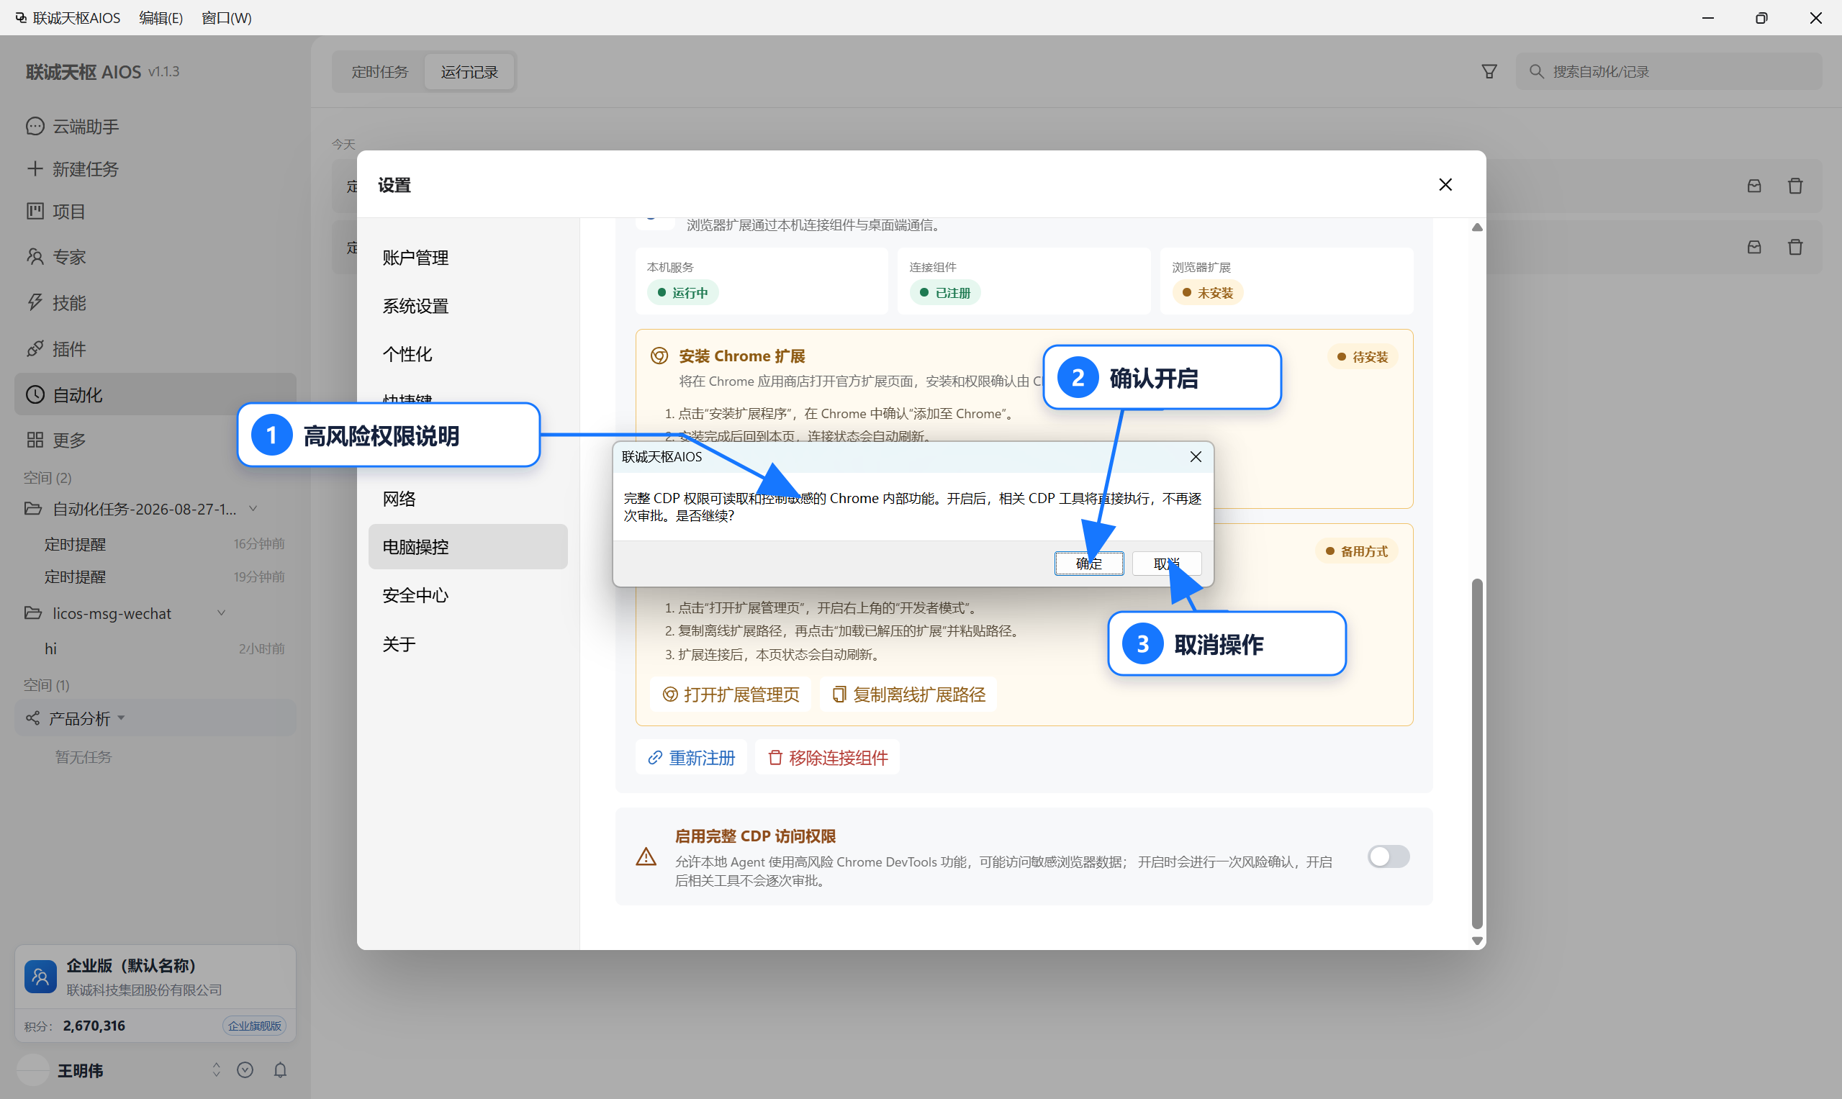Archive the second run record
Screen dimensions: 1842x1099
point(1754,248)
